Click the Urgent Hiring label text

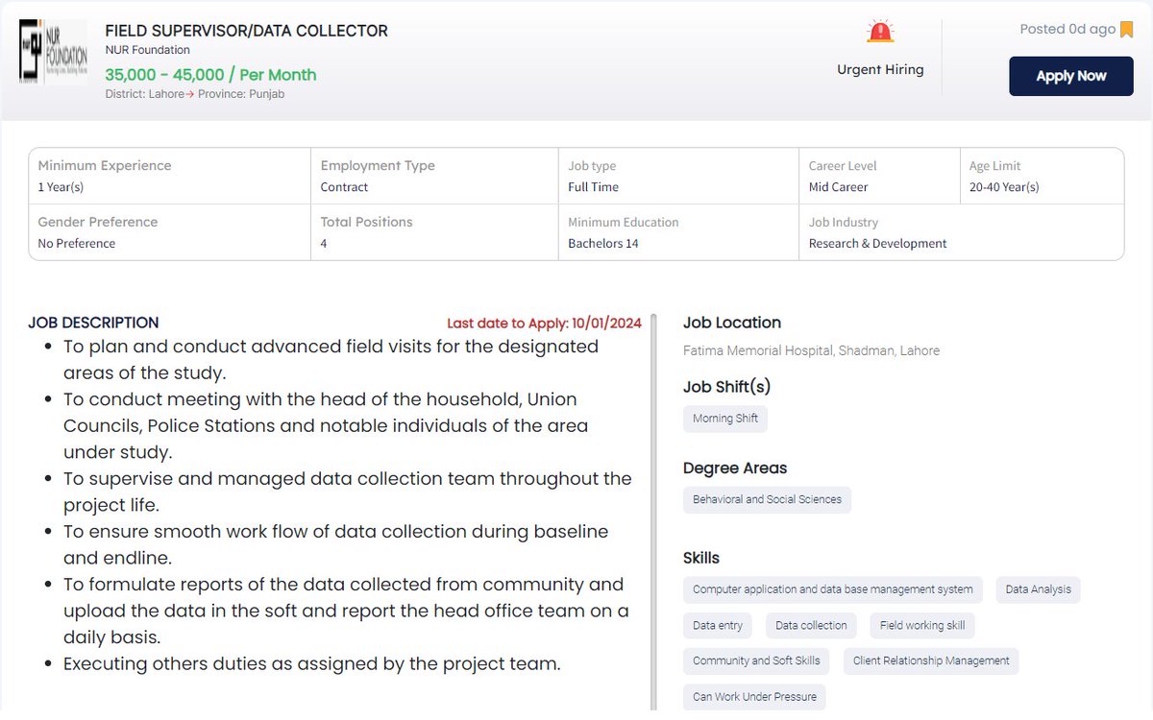[x=880, y=69]
